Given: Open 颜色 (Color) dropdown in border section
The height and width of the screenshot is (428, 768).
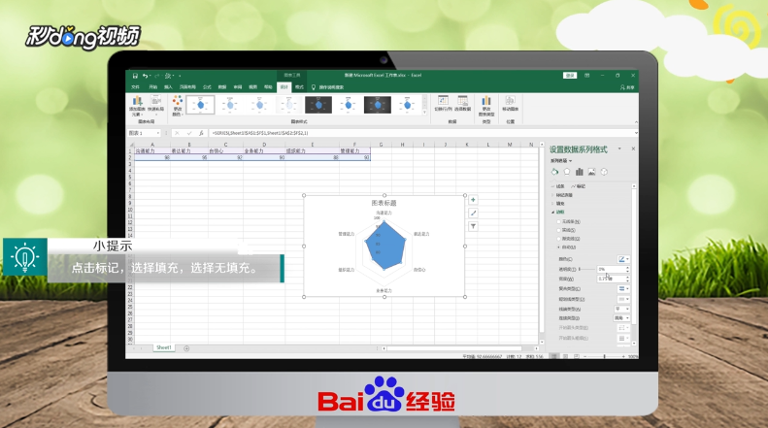Looking at the screenshot, I should coord(623,259).
